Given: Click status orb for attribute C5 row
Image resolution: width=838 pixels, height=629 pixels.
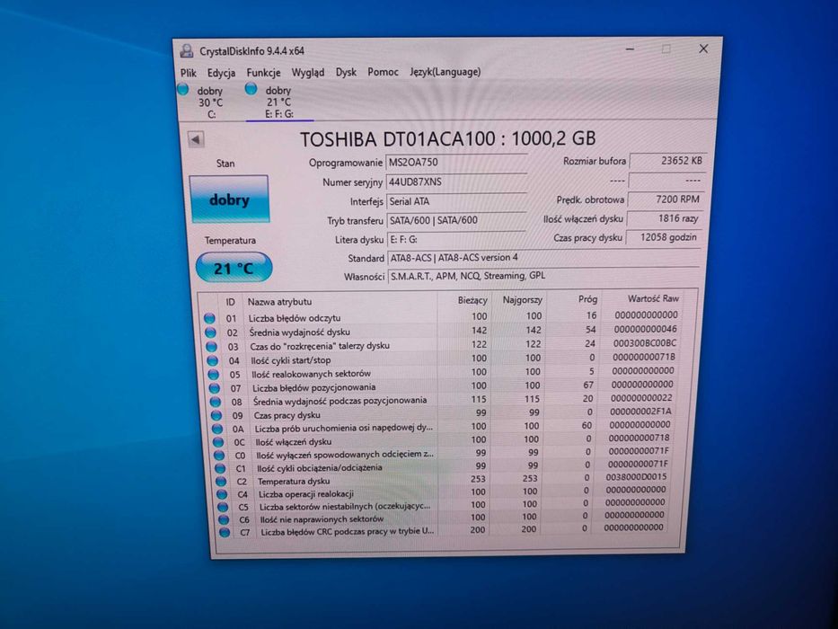Looking at the screenshot, I should (223, 507).
